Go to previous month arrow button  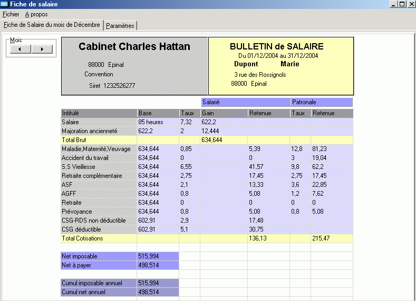coord(21,49)
